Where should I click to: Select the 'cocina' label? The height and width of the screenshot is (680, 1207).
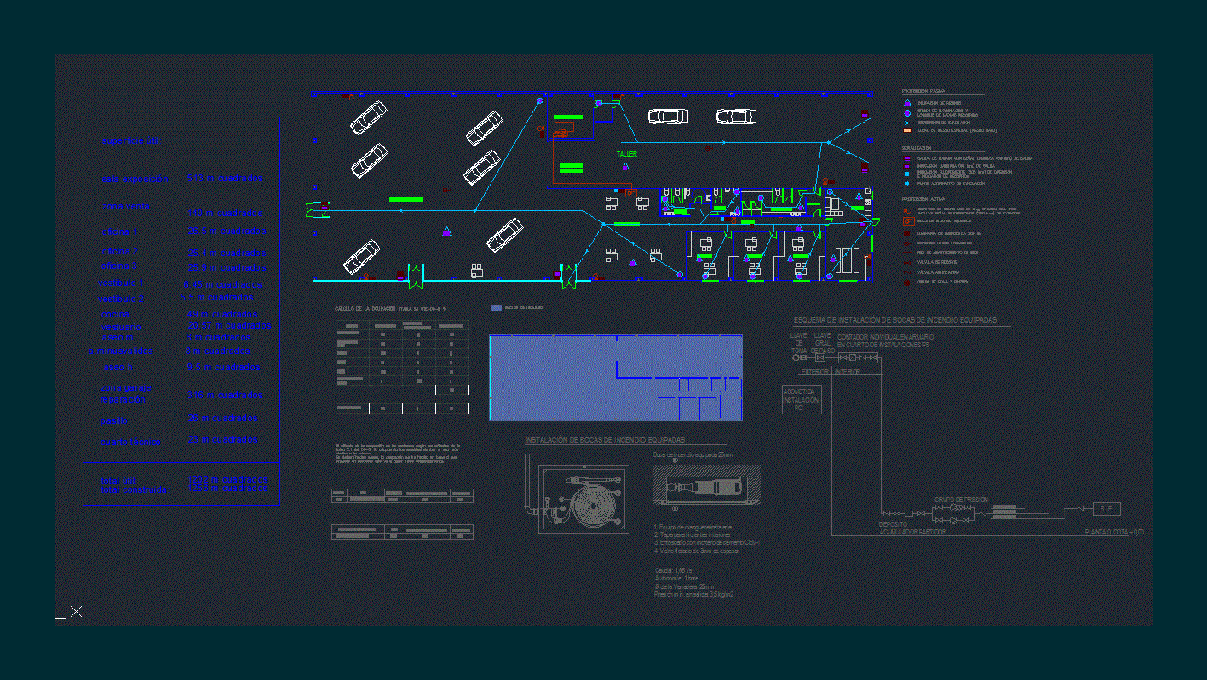click(115, 315)
